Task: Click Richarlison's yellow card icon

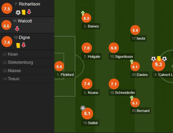Action: pyautogui.click(x=23, y=12)
